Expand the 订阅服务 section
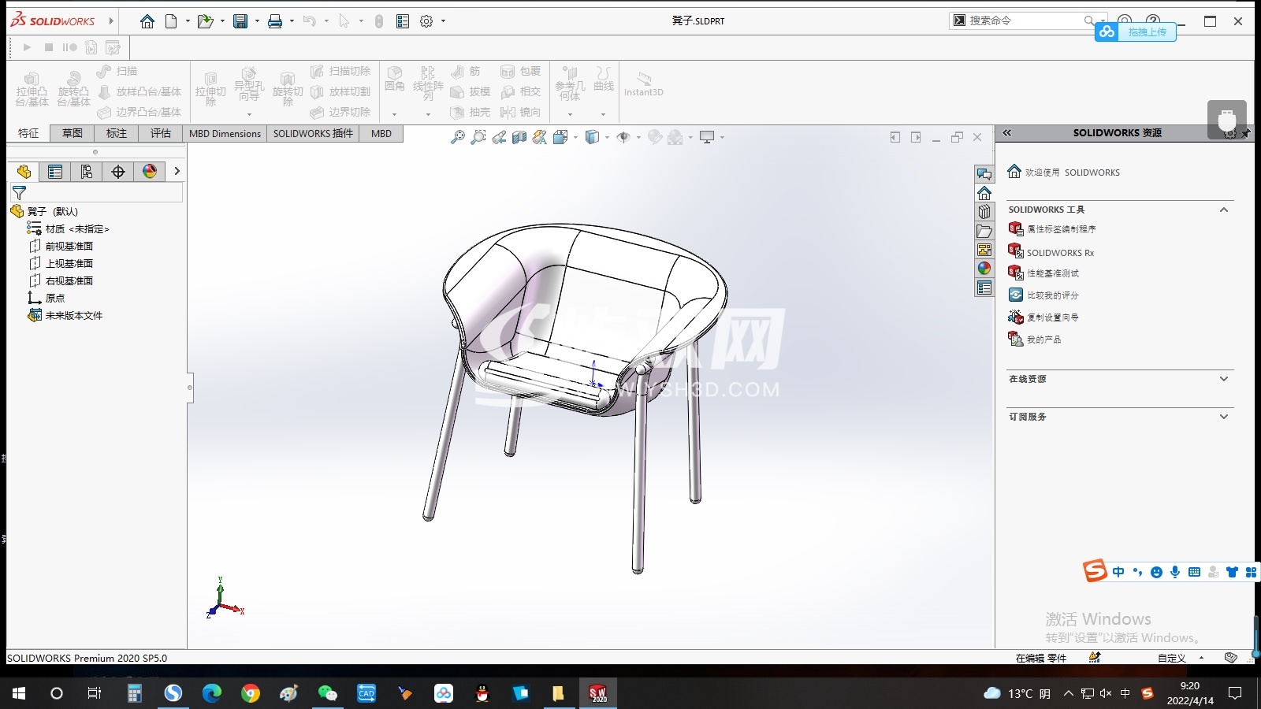Viewport: 1261px width, 709px height. [1224, 417]
